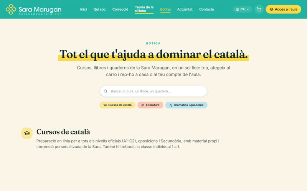Image resolution: width=307 pixels, height=191 pixels.
Task: Click the magnifier icon in search box
Action: 106,91
